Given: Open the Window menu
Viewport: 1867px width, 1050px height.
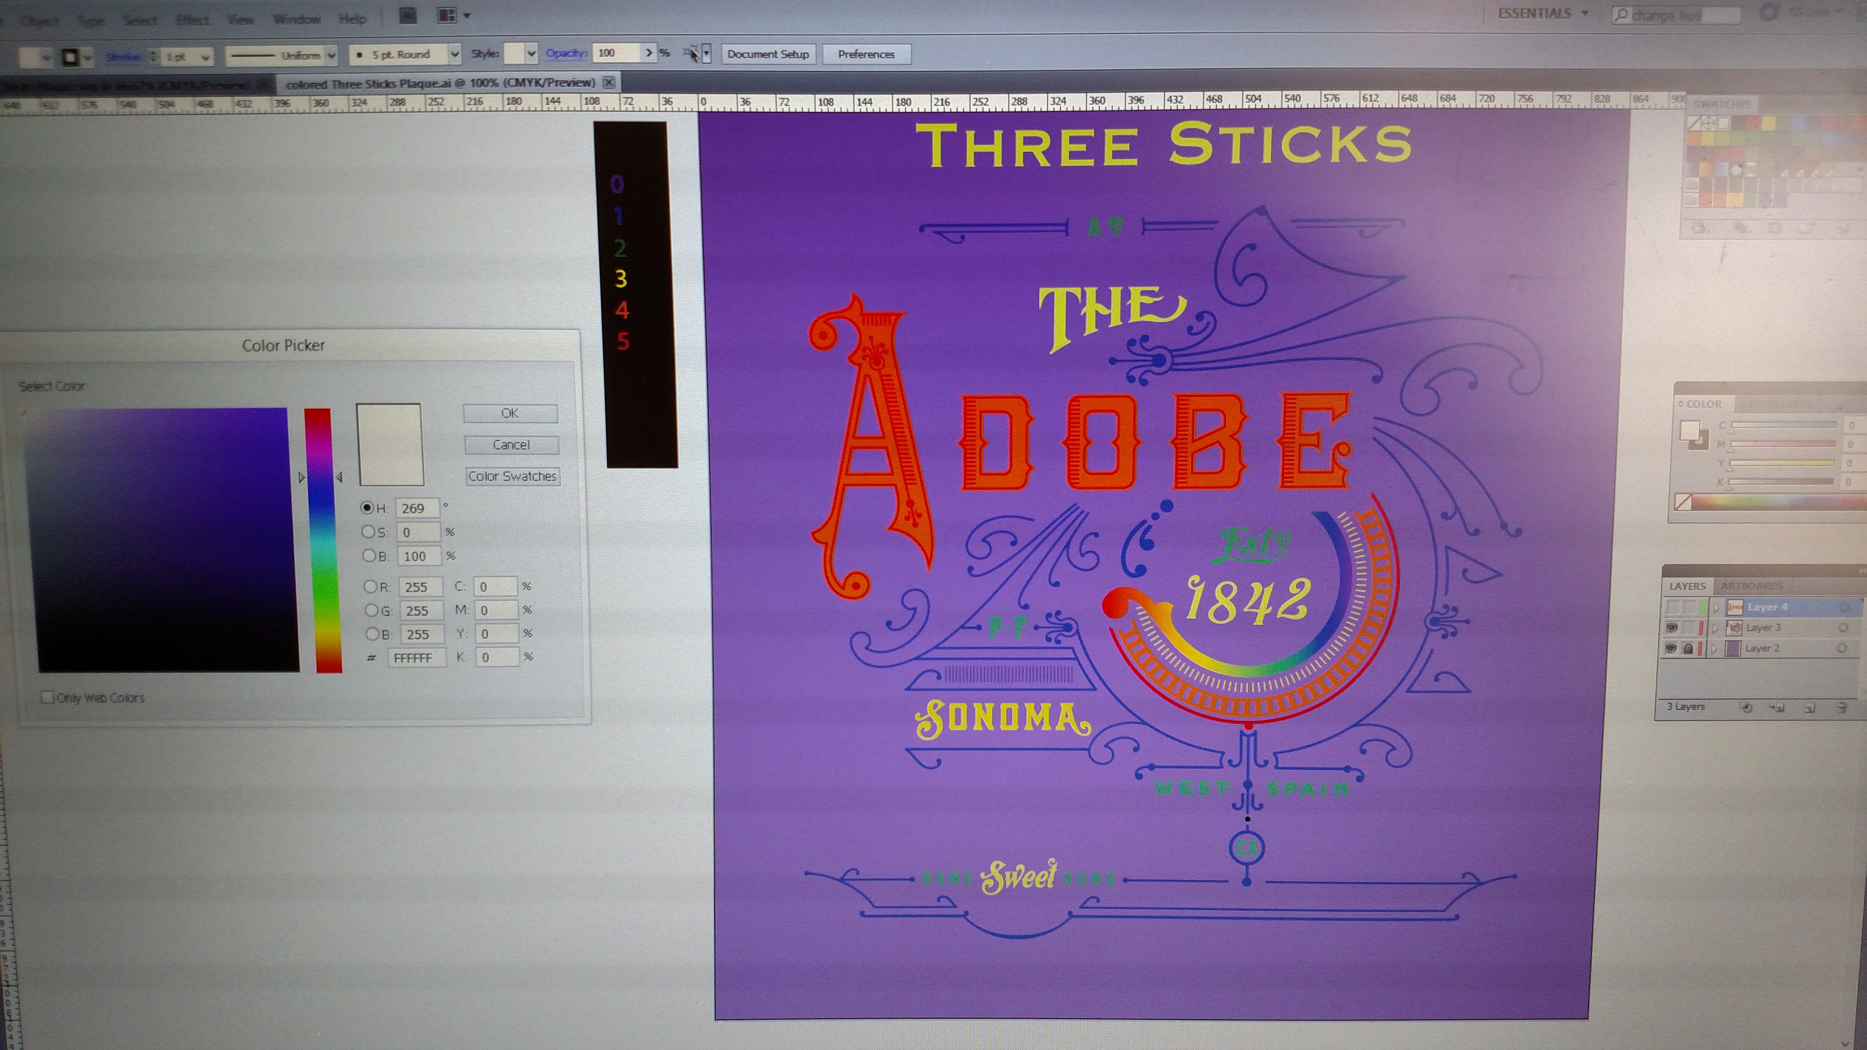Looking at the screenshot, I should pos(297,19).
